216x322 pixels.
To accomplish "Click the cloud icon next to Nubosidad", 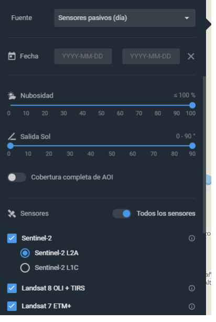I will pos(12,96).
